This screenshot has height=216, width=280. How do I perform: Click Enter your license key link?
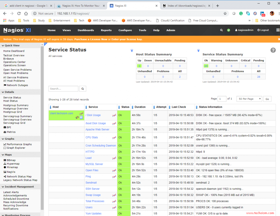(x=127, y=39)
